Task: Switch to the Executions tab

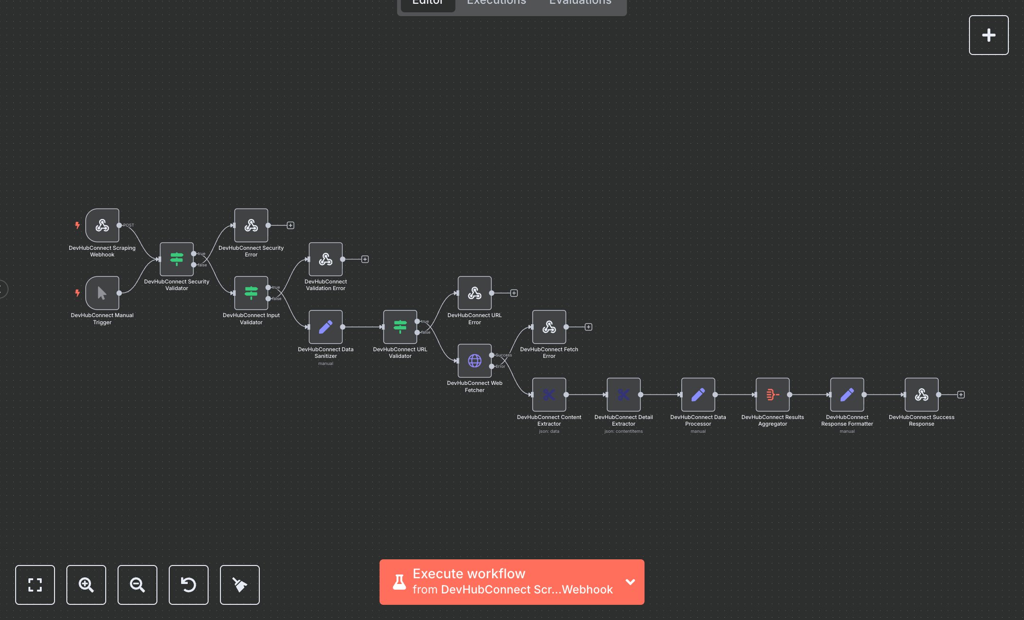Action: [x=496, y=4]
